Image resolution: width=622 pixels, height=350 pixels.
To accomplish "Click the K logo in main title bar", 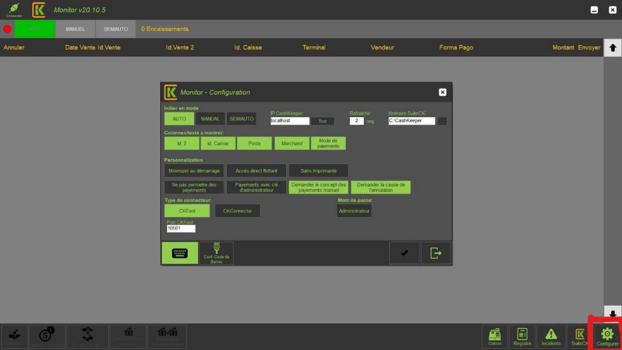I will pos(38,10).
